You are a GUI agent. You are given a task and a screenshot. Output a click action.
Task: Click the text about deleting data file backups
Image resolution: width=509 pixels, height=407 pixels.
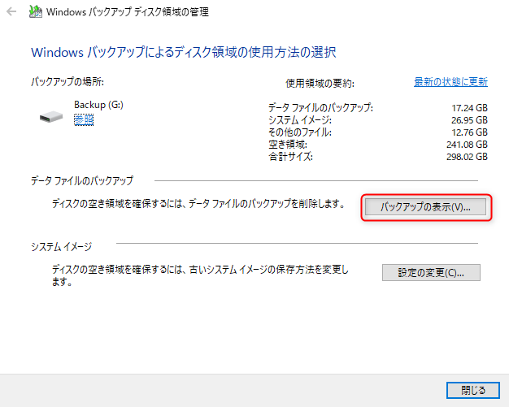click(198, 204)
